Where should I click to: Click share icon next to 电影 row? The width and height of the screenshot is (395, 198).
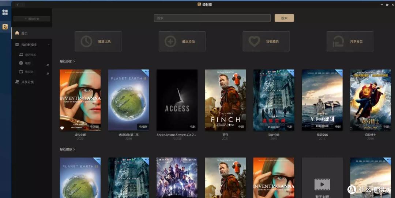48,65
